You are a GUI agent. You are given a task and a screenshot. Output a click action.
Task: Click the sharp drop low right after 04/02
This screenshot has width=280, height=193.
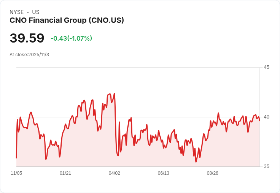pyautogui.click(x=118, y=155)
